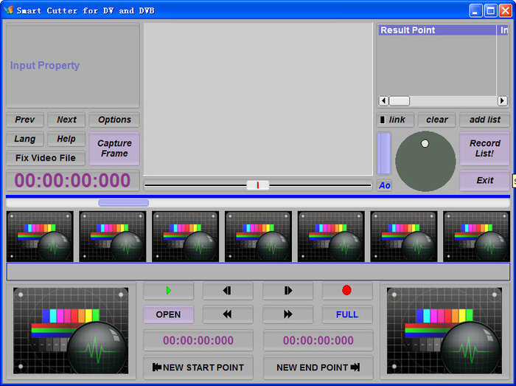This screenshot has width=516, height=386.
Task: Click the Capture Frame button
Action: pos(114,148)
